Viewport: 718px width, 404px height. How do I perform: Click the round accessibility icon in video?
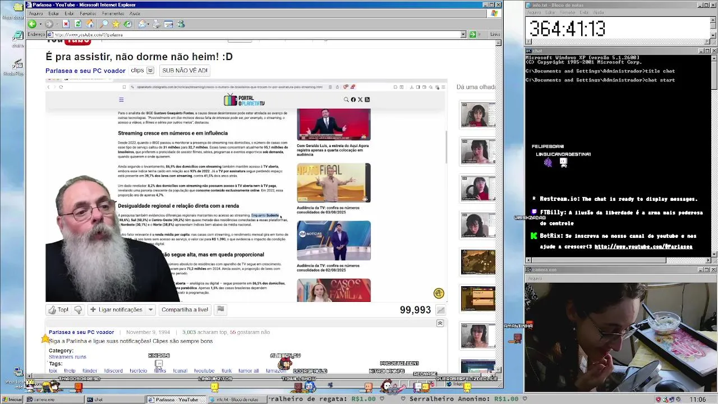pos(439,293)
